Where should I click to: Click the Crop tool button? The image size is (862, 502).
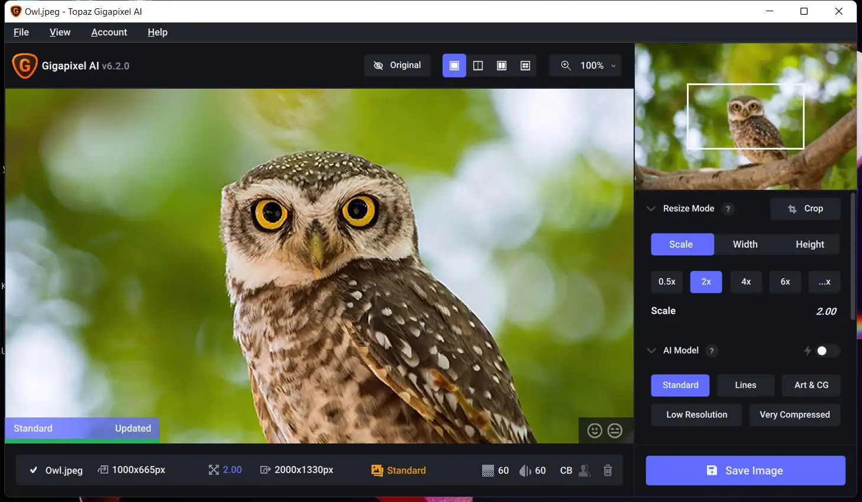(805, 209)
